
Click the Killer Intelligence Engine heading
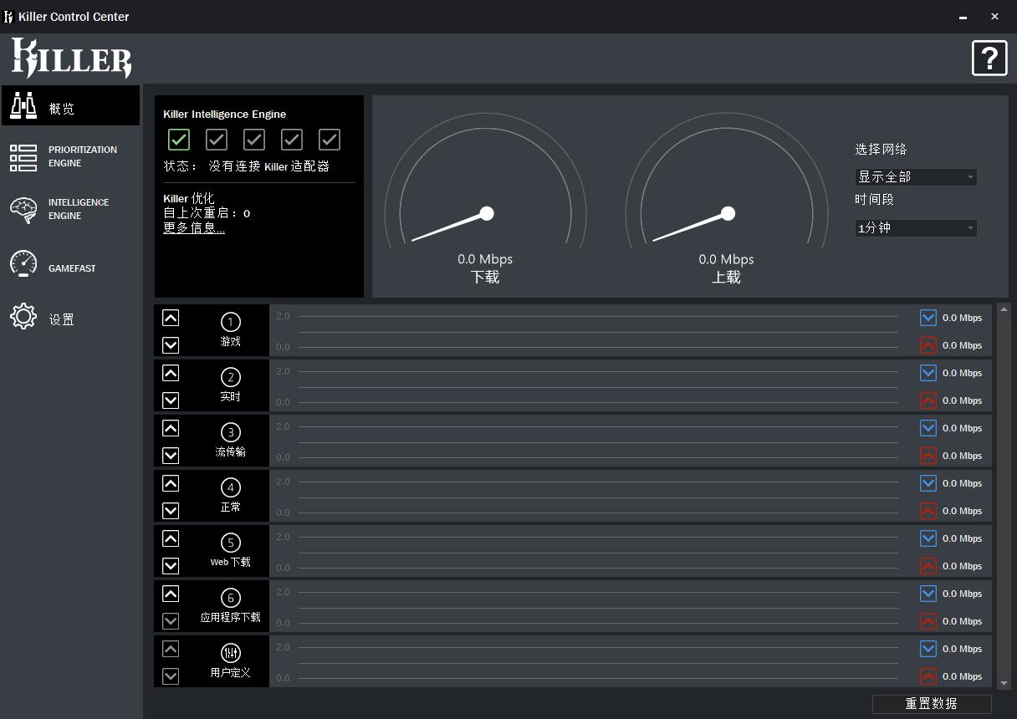[x=225, y=115]
